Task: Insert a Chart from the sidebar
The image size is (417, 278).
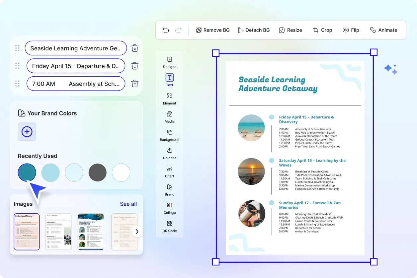Action: click(169, 172)
